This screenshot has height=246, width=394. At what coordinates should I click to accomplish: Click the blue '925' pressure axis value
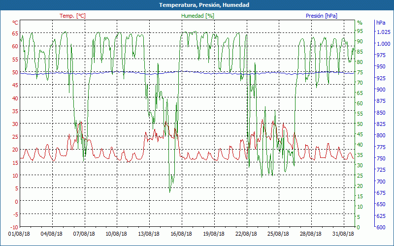tap(381, 78)
